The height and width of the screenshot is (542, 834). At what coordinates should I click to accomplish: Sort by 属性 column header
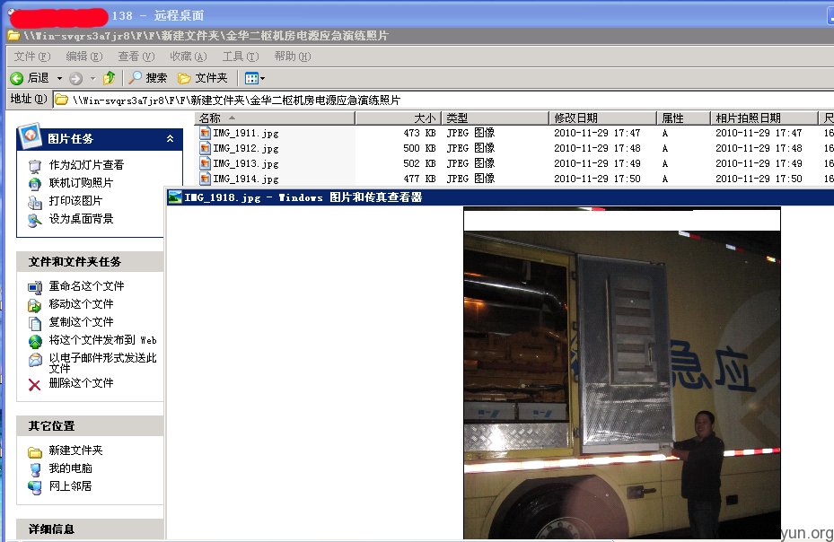(x=683, y=118)
